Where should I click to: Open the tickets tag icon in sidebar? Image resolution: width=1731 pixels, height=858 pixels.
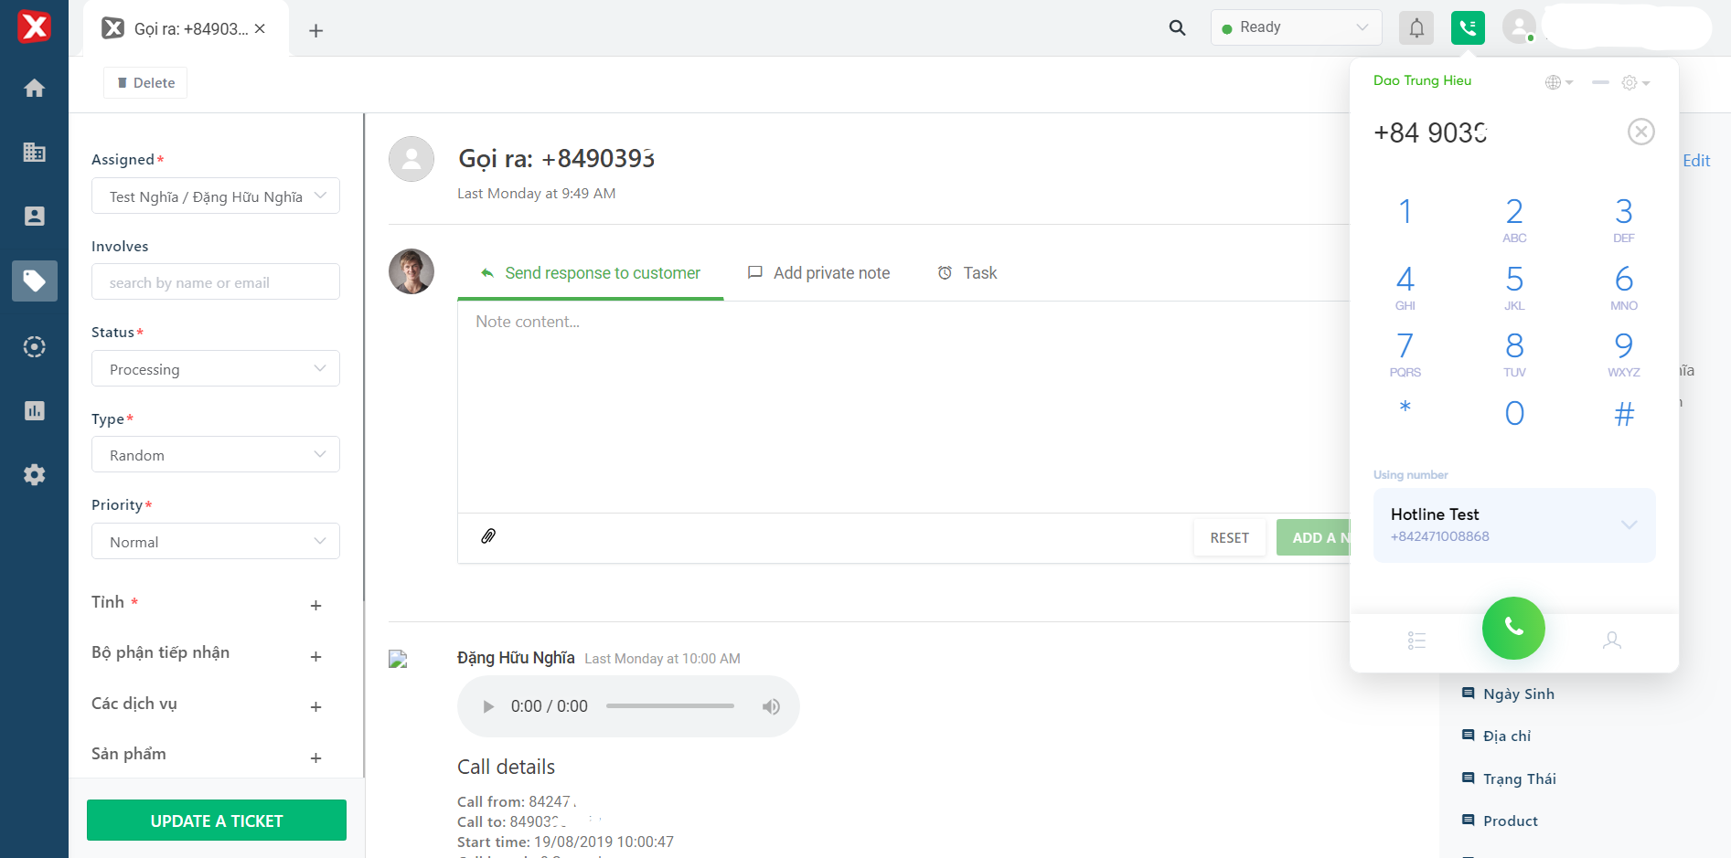34,281
